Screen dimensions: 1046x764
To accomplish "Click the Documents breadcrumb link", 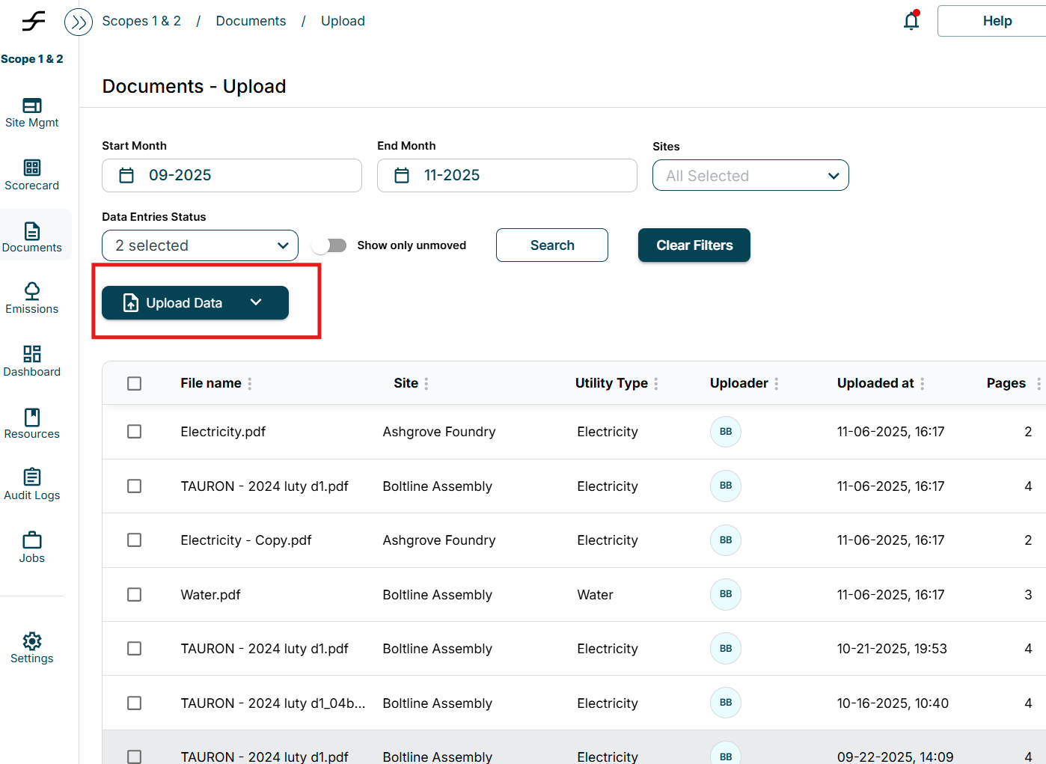I will [251, 21].
